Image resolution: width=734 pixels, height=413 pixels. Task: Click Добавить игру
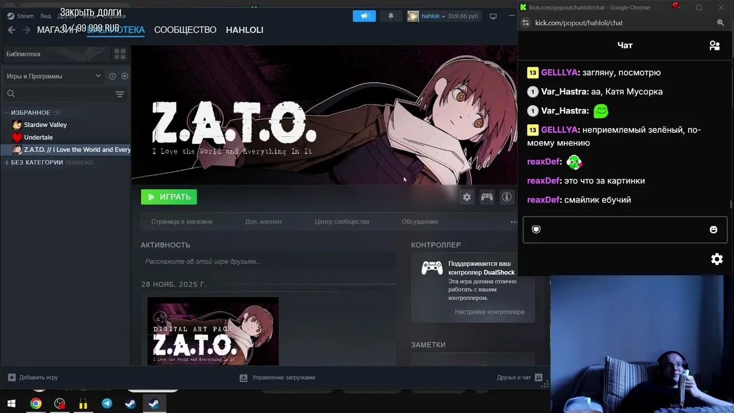[38, 377]
